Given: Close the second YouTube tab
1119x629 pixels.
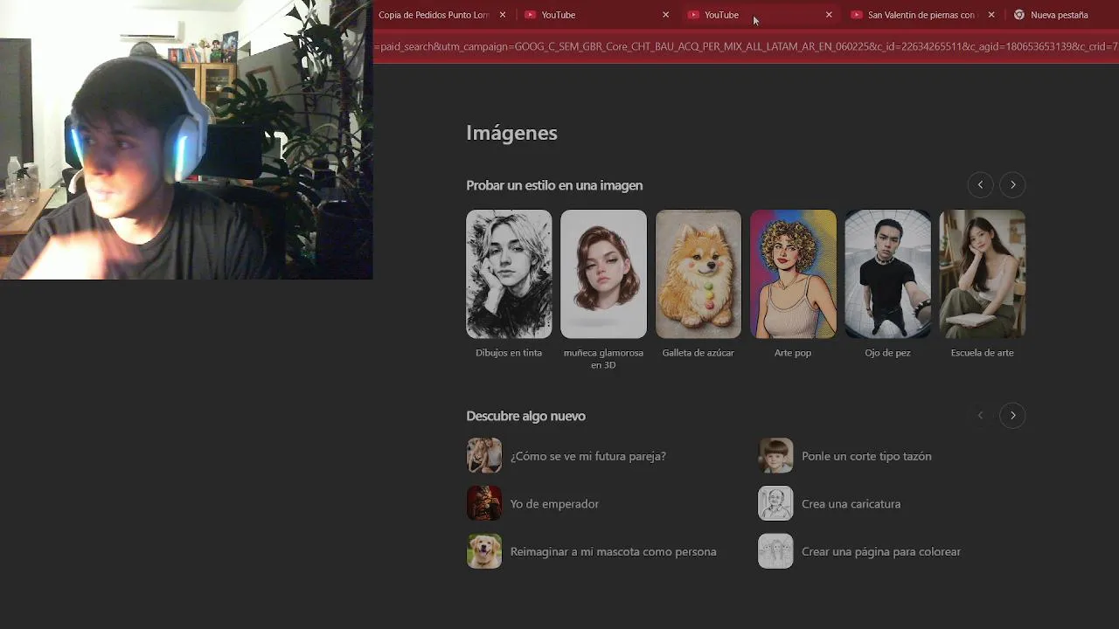Looking at the screenshot, I should click(830, 15).
